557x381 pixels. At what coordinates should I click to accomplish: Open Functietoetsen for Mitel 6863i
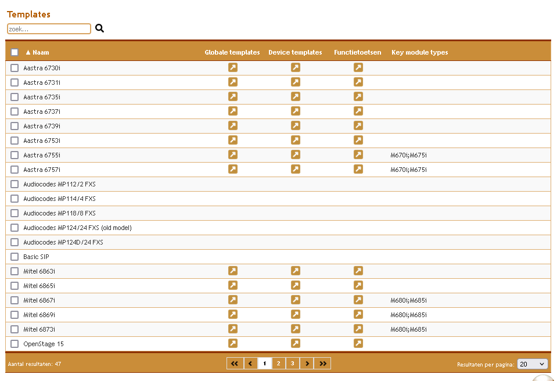click(x=358, y=271)
